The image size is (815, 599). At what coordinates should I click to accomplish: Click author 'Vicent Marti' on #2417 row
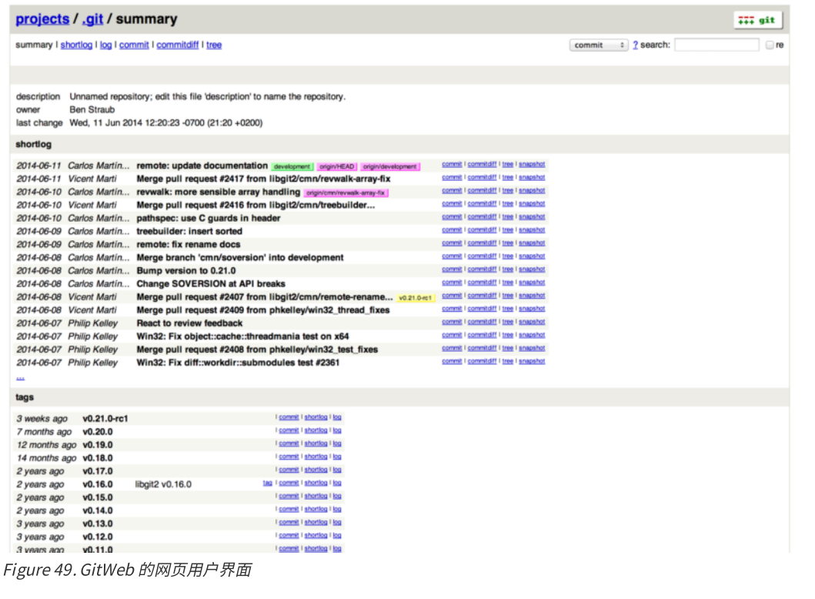[92, 179]
